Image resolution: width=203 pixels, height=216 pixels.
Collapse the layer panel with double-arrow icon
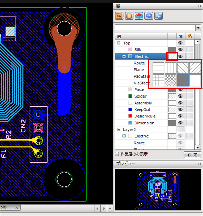pos(200,6)
